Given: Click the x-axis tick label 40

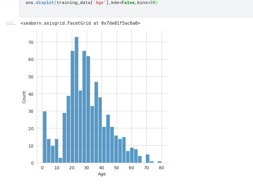Looking at the screenshot, I should [x=102, y=168].
